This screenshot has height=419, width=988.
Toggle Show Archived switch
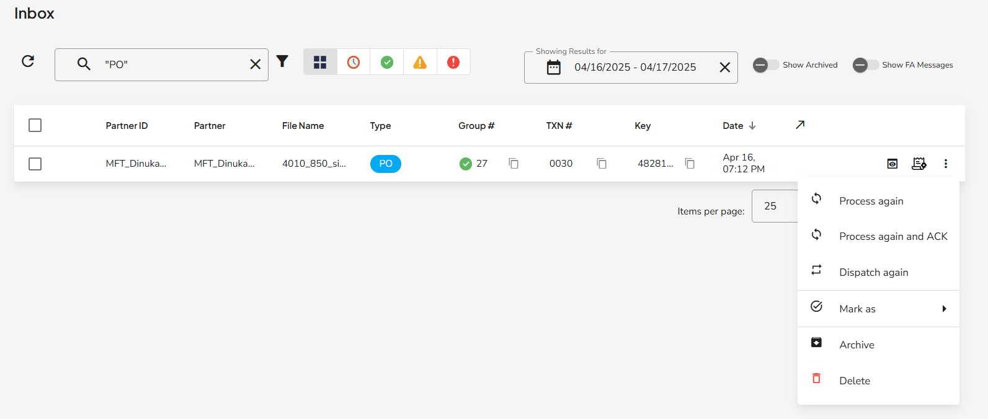765,65
